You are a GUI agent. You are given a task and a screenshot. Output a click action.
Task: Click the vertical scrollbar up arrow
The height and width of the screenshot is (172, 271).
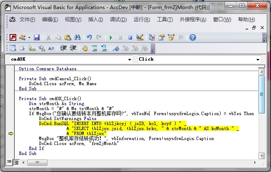[x=262, y=72]
